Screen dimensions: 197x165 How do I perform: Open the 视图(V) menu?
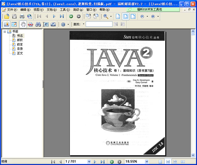pos(38,10)
